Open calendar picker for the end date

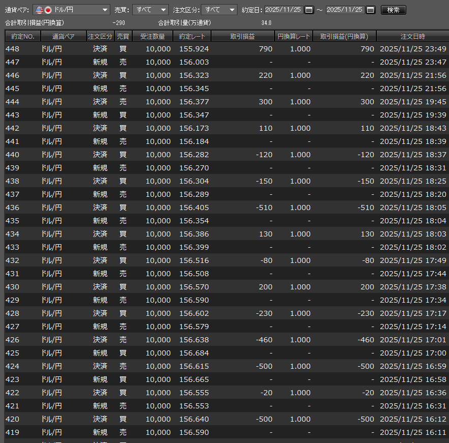371,10
